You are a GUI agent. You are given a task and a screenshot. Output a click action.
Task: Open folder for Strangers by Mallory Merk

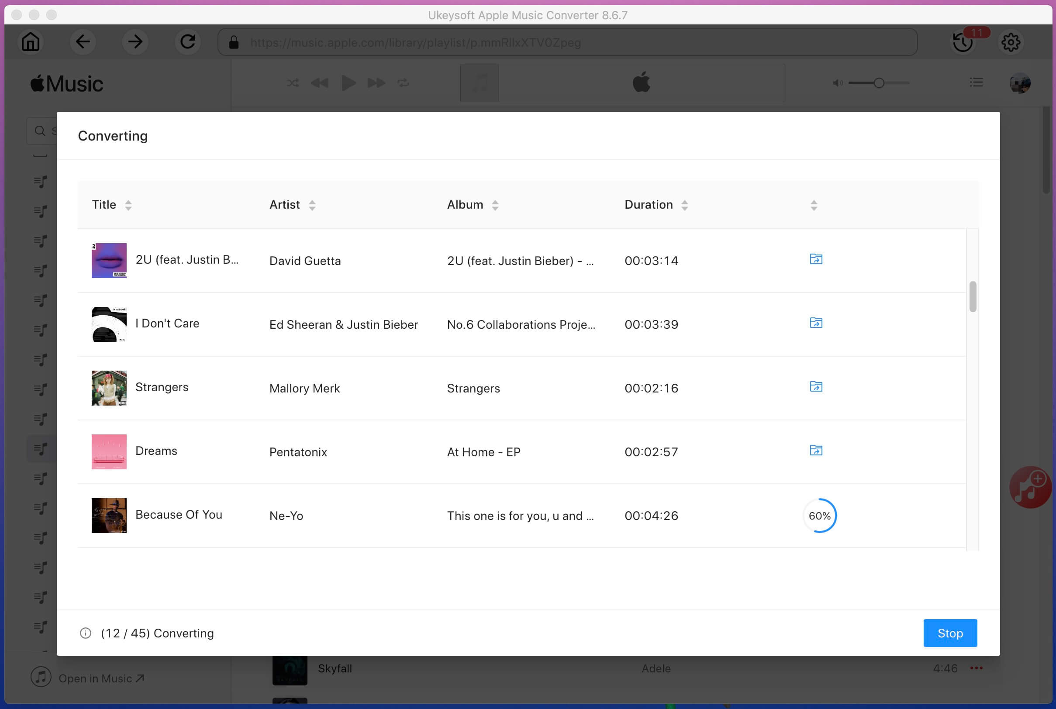[815, 387]
